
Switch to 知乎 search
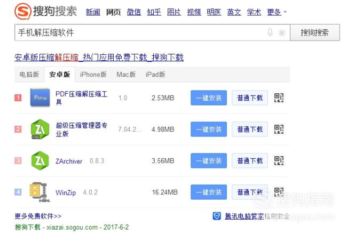tap(154, 12)
